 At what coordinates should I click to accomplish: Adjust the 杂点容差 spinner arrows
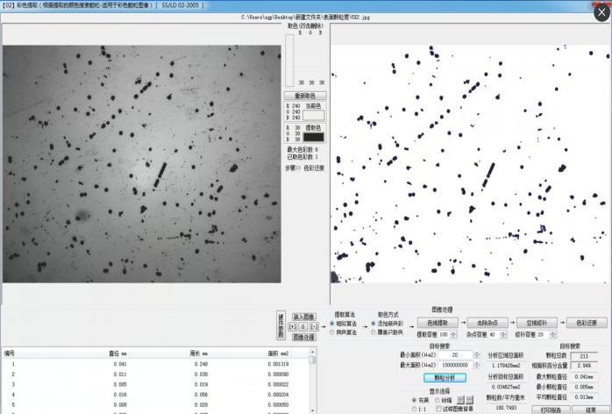[x=505, y=334]
